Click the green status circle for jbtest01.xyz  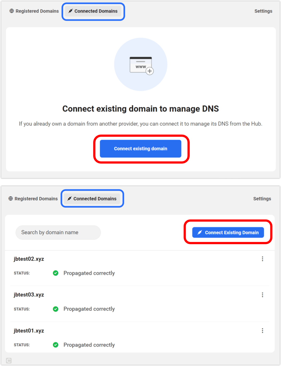[x=55, y=345]
